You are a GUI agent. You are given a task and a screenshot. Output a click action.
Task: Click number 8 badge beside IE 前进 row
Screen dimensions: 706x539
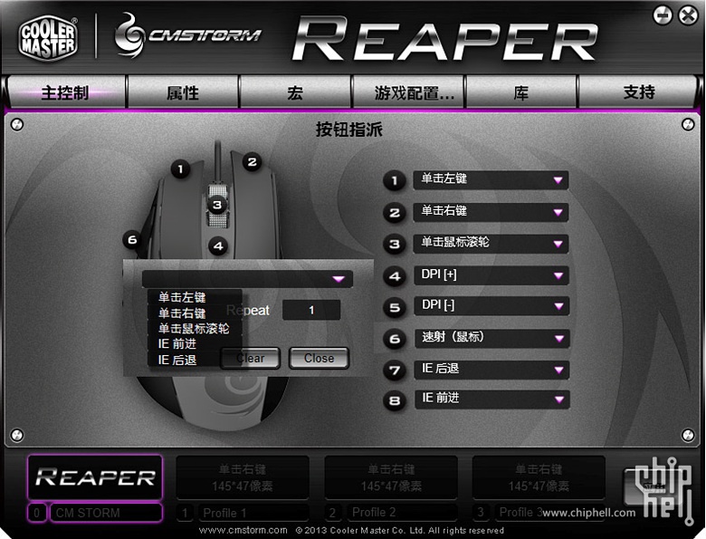click(395, 400)
